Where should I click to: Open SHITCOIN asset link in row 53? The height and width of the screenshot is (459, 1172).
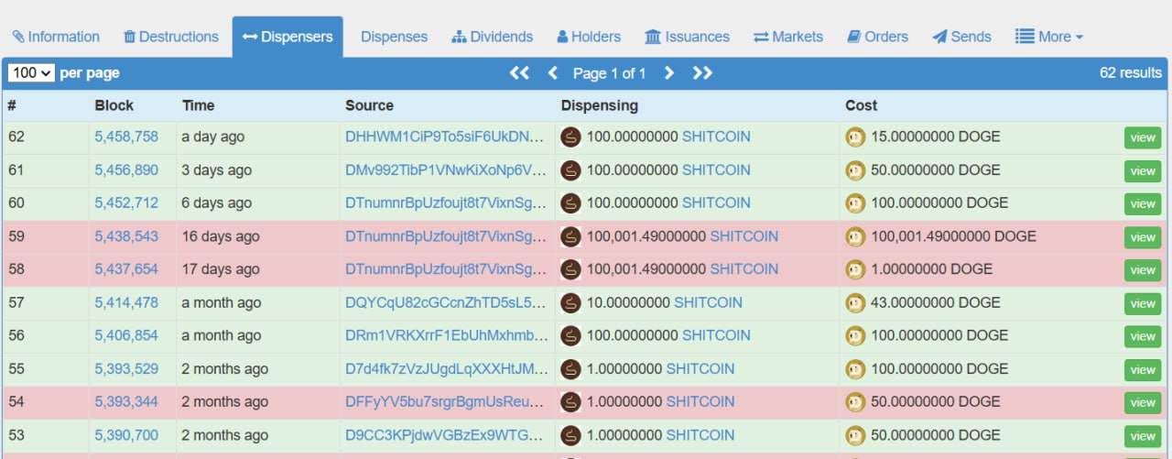pos(700,434)
